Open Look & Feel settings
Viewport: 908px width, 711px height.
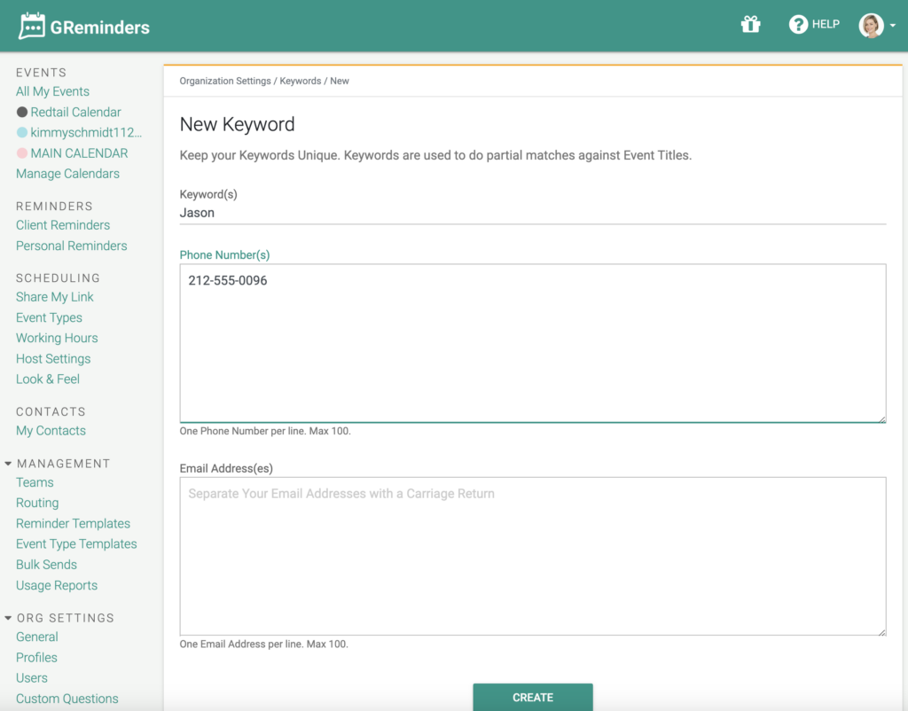[48, 379]
